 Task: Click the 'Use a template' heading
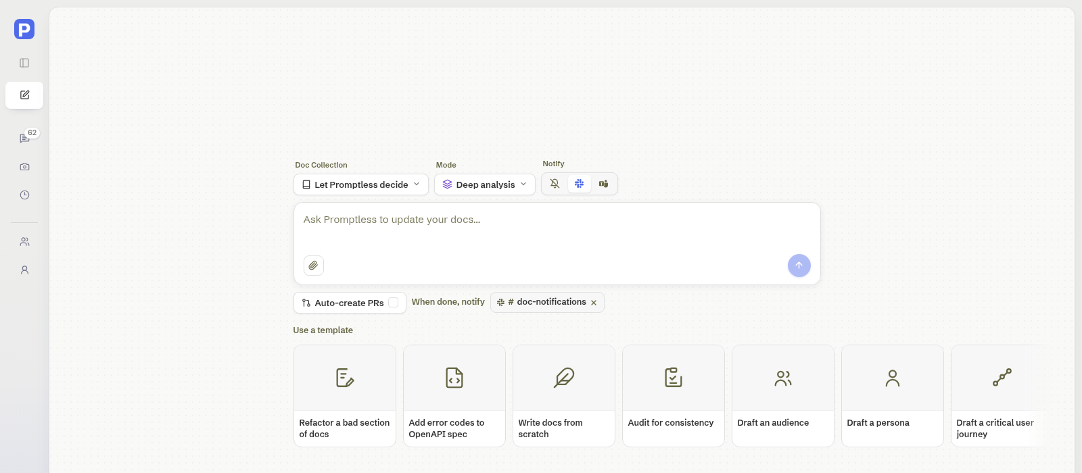click(x=323, y=330)
